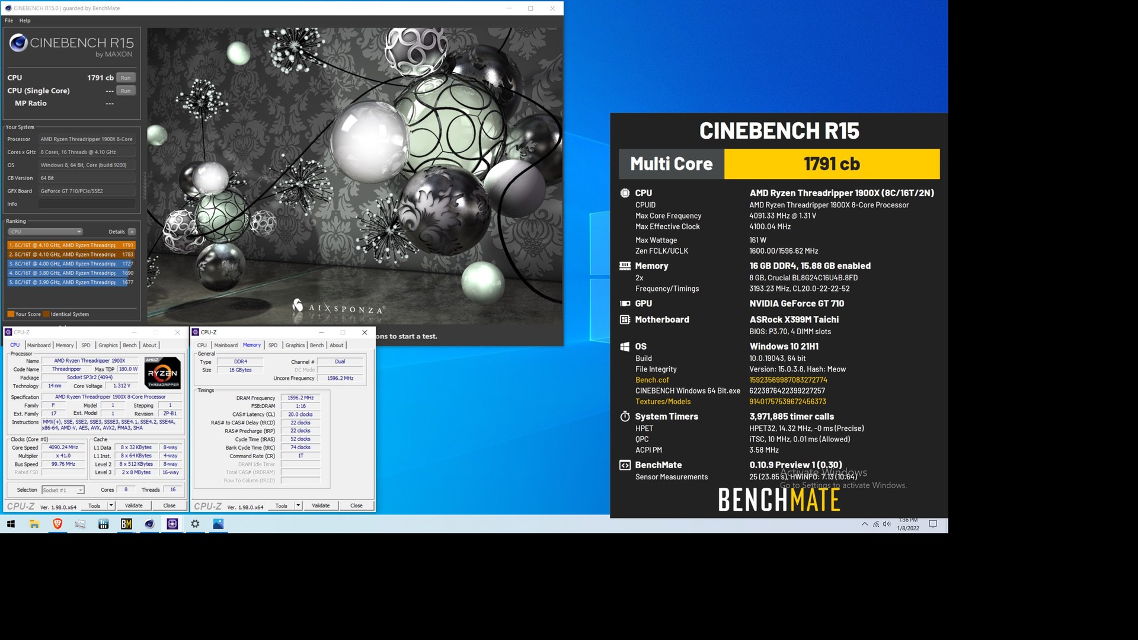Toggle the ranking Details arrow button
Image resolution: width=1138 pixels, height=640 pixels.
pyautogui.click(x=132, y=232)
